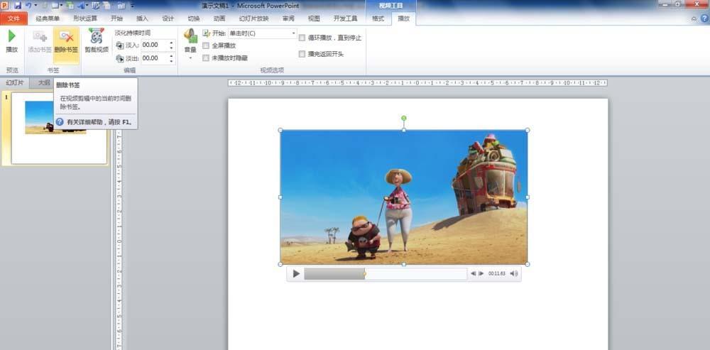Switch to the 开始 ribbon tab
Screen dimensions: 710x350
pos(116,18)
